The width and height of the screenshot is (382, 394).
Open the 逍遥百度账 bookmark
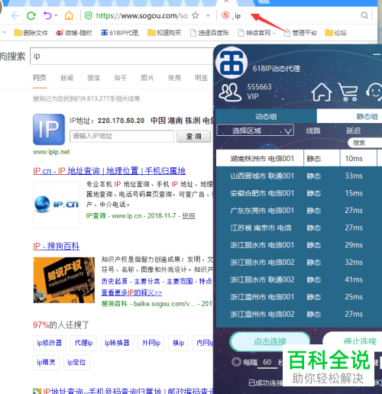click(209, 33)
